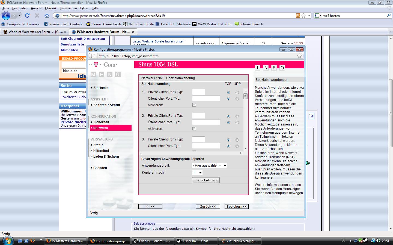Open the Lesezeichen menu
This screenshot has height=245, width=393.
click(x=69, y=8)
